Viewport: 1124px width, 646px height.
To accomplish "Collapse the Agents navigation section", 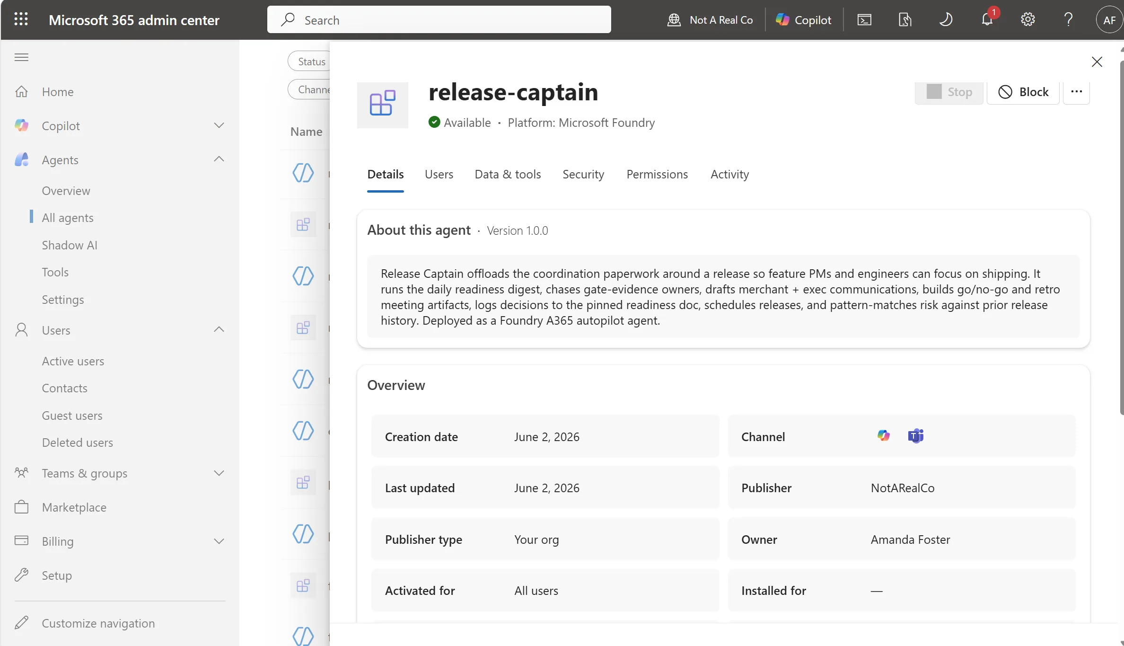I will (219, 159).
